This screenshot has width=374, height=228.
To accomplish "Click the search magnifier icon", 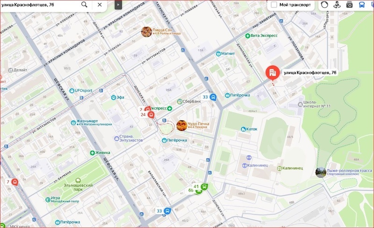I will 85,5.
